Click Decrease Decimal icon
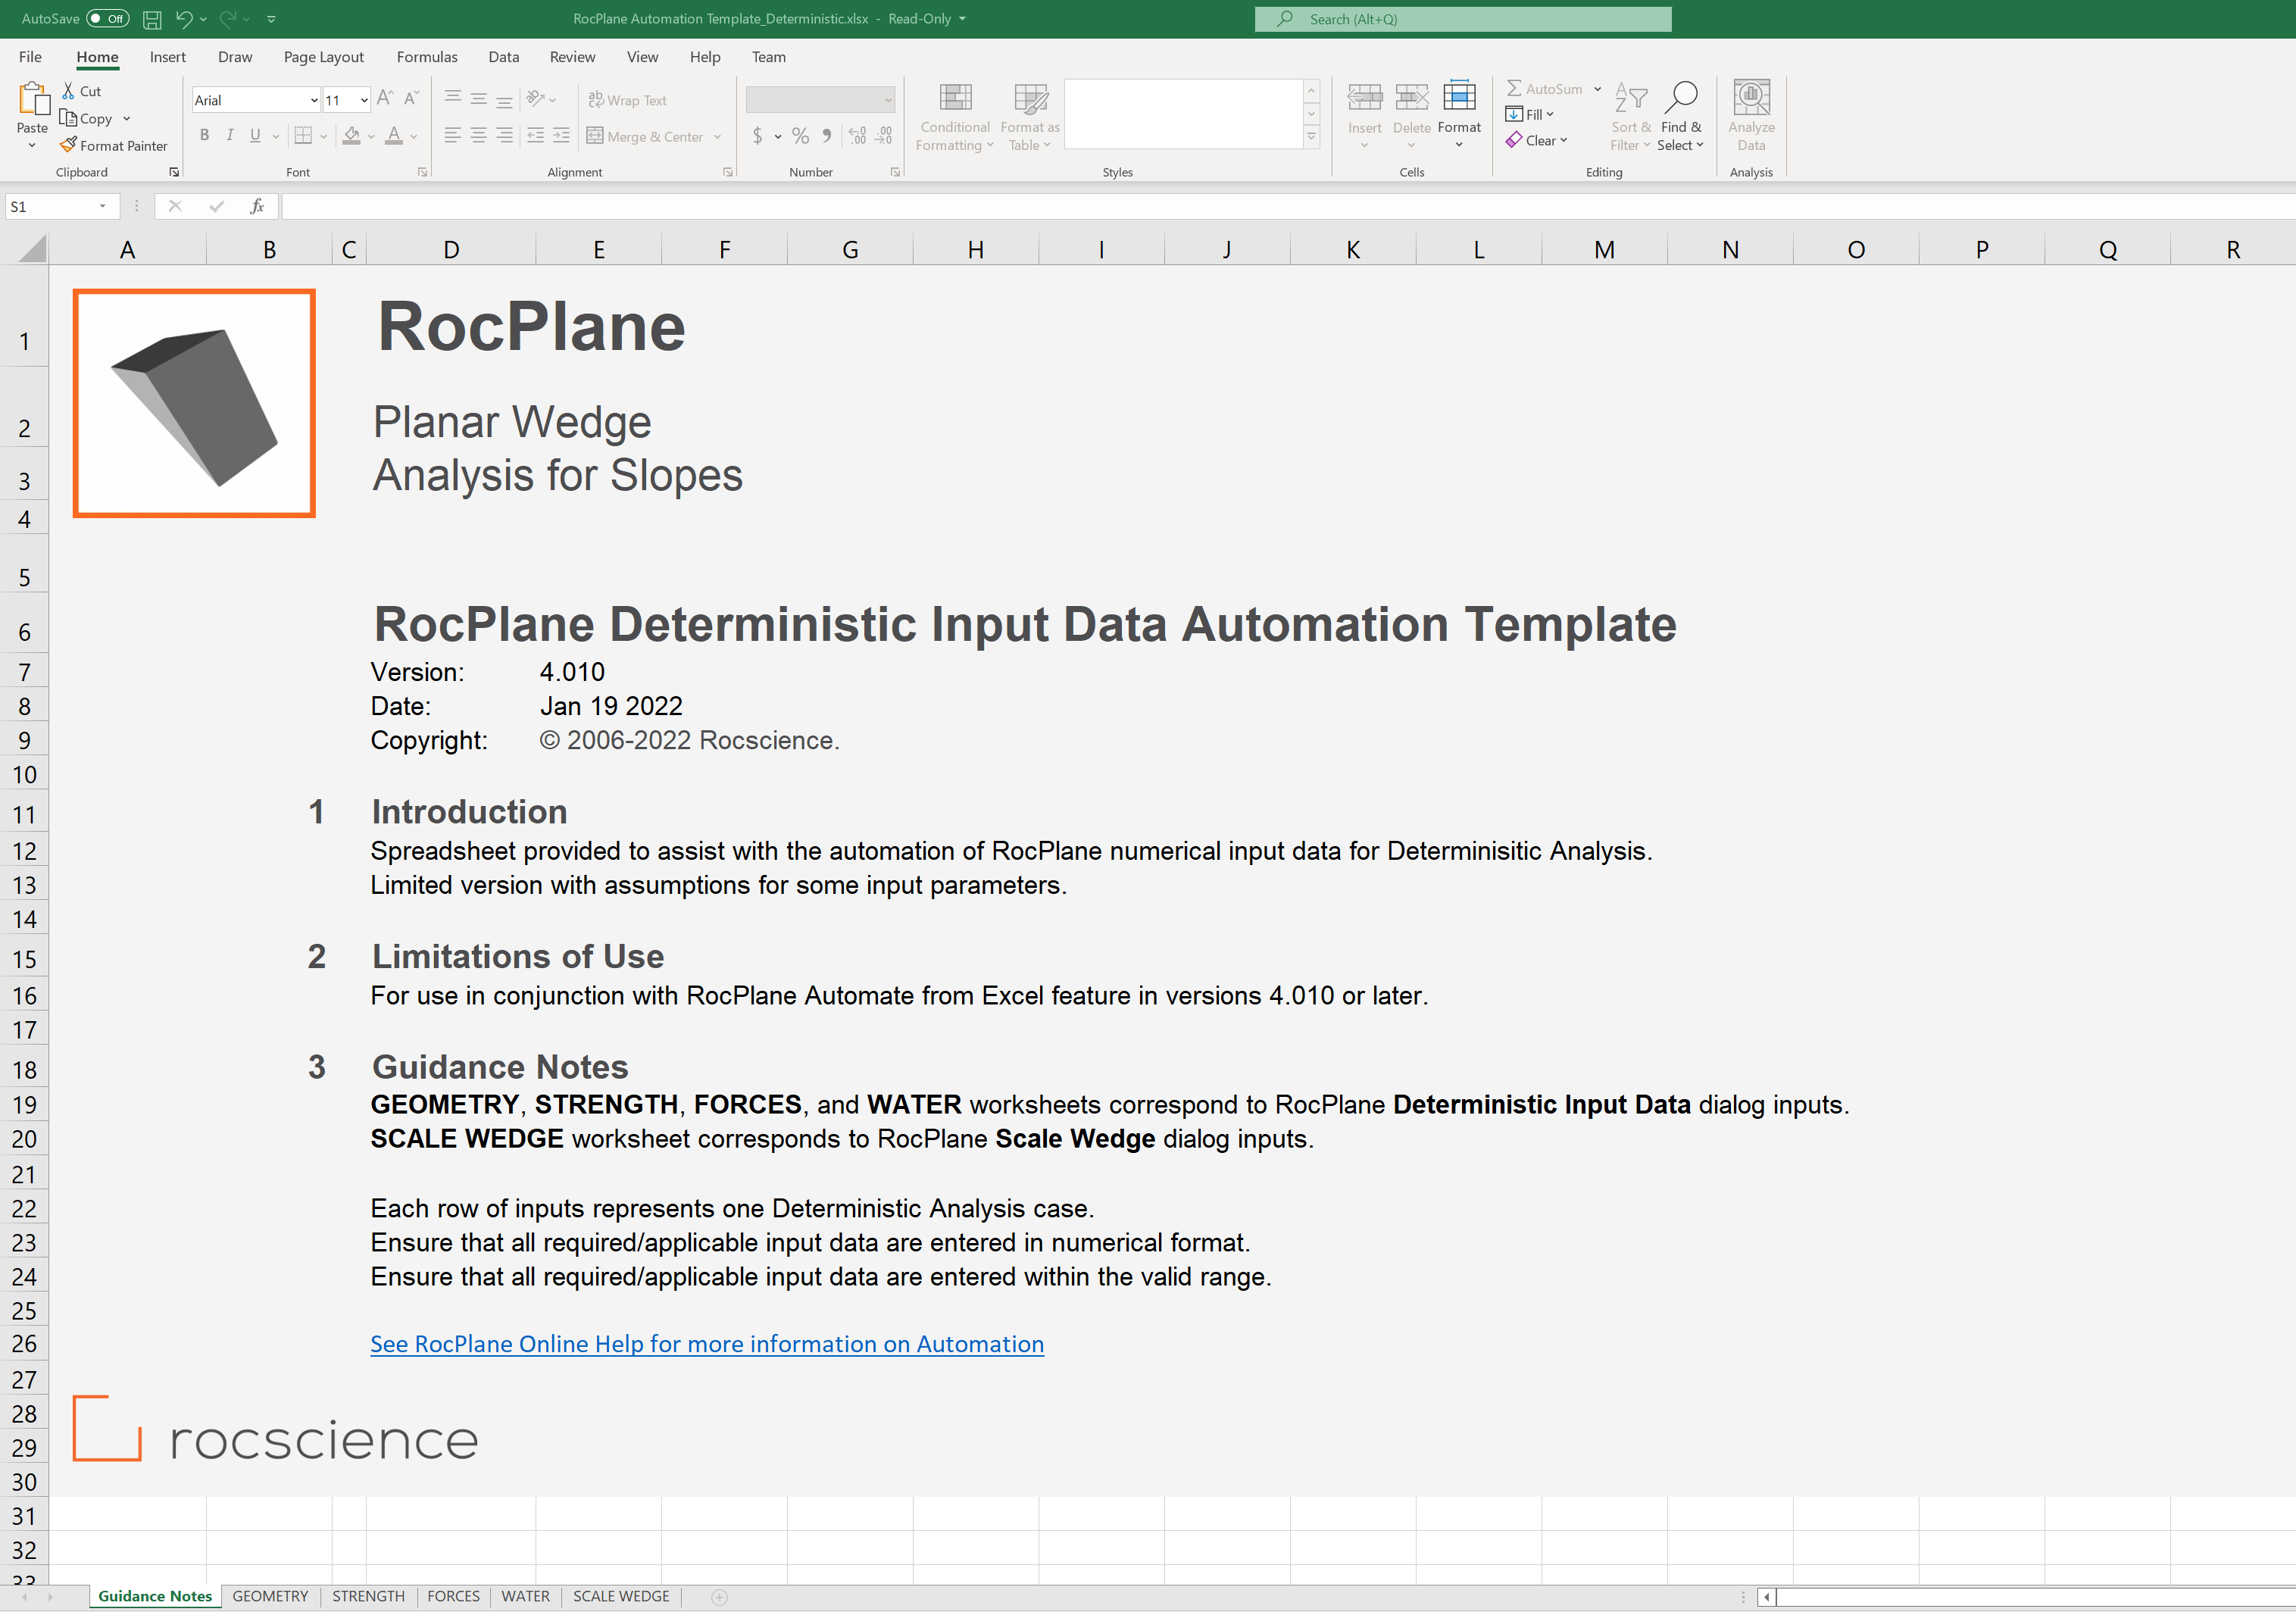Viewport: 2296px width, 1612px height. point(884,135)
